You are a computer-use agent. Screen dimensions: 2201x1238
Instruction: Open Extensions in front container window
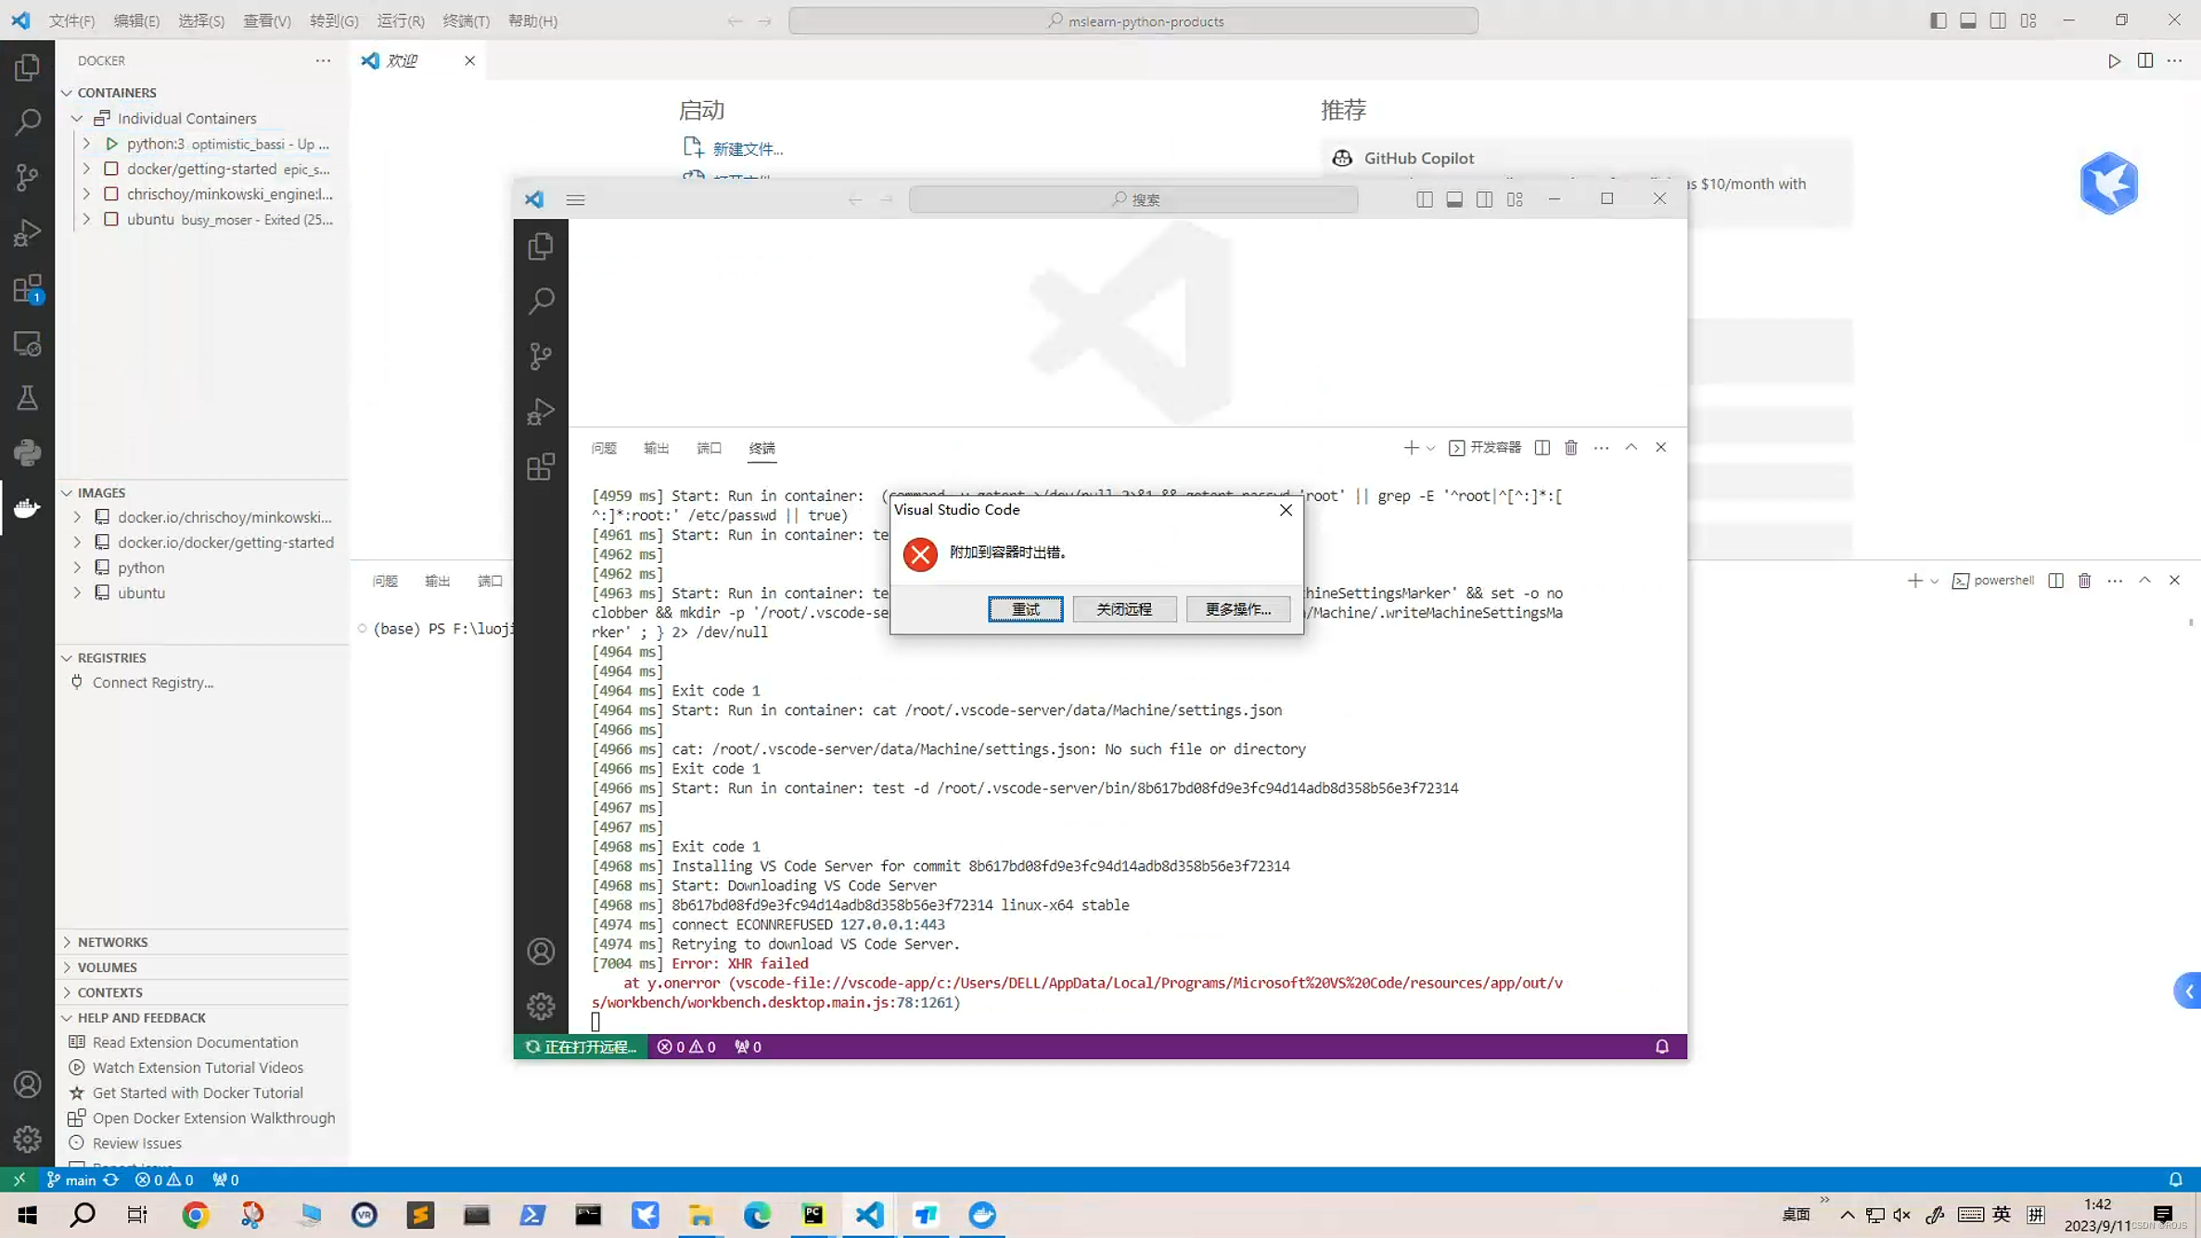[x=541, y=466]
